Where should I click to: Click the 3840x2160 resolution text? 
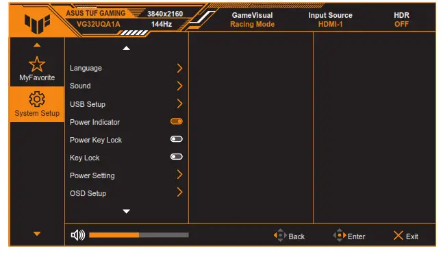(x=165, y=14)
